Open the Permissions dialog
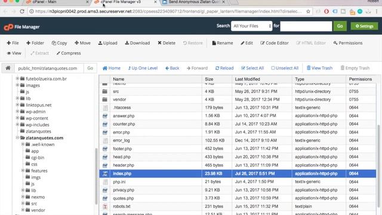 tap(348, 43)
